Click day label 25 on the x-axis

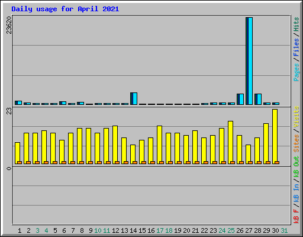pos(231,230)
